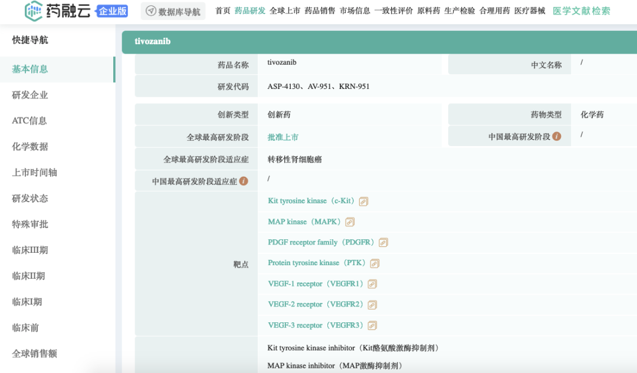Screen dimensions: 637x373
Task: Open 生产检验 menu item
Action: click(x=459, y=11)
